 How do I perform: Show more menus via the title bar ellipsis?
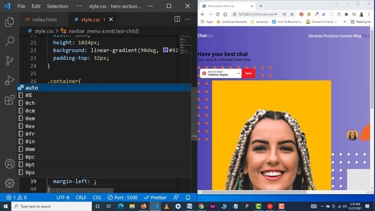click(79, 6)
